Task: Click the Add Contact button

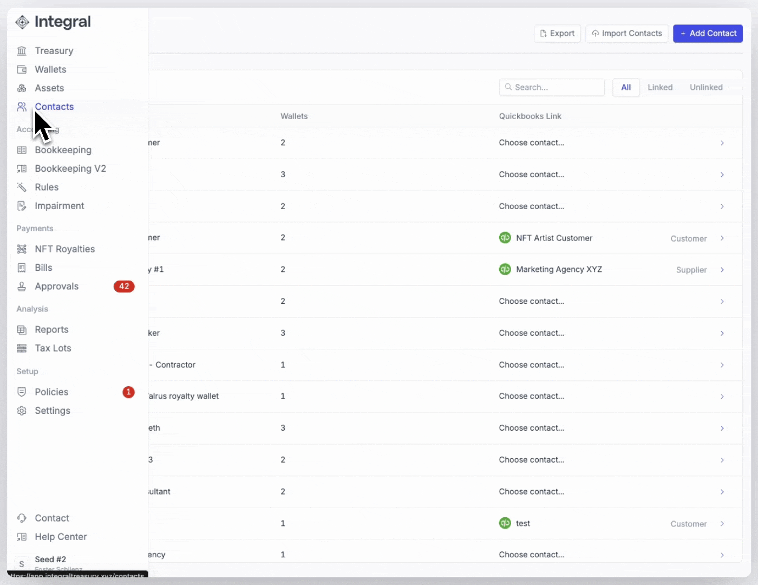Action: 707,34
